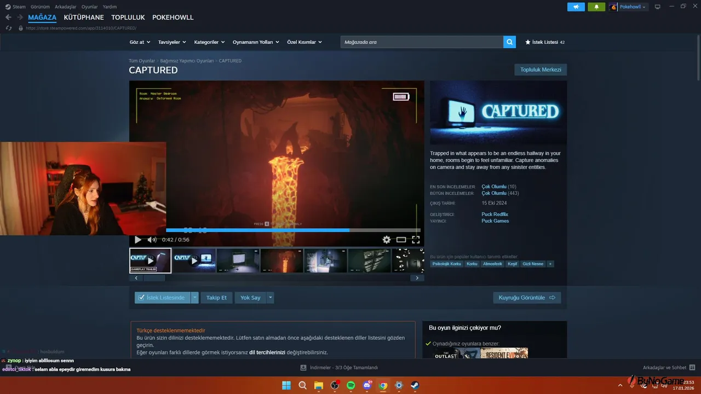Switch to TOPLULUK tab
Image resolution: width=701 pixels, height=394 pixels.
pos(128,18)
